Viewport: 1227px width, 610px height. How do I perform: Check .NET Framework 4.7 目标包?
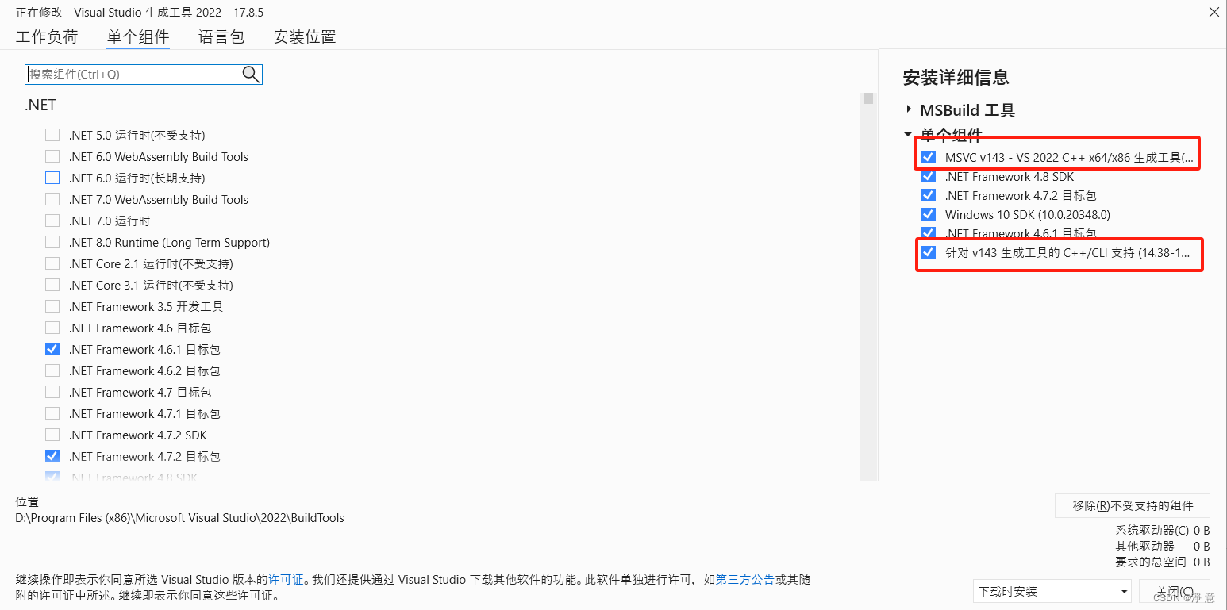[52, 392]
